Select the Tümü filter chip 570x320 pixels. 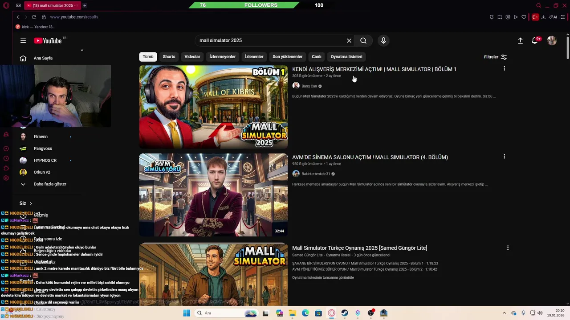click(148, 56)
